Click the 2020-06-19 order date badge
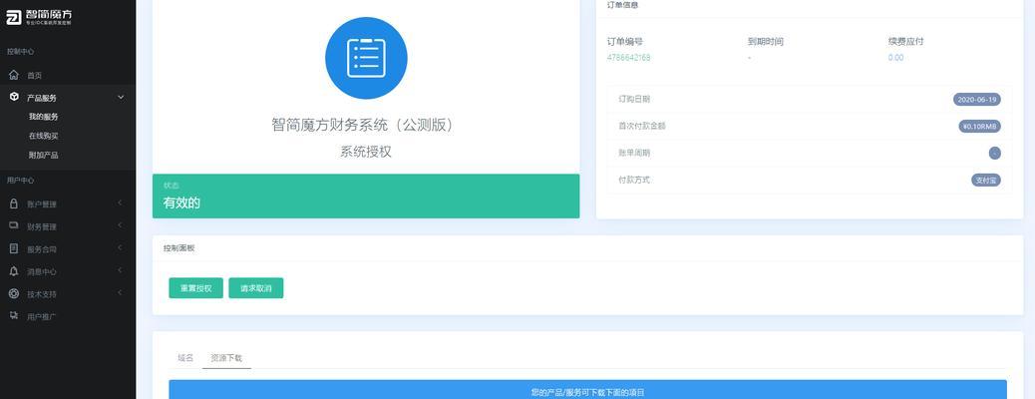The height and width of the screenshot is (399, 1035). (977, 99)
